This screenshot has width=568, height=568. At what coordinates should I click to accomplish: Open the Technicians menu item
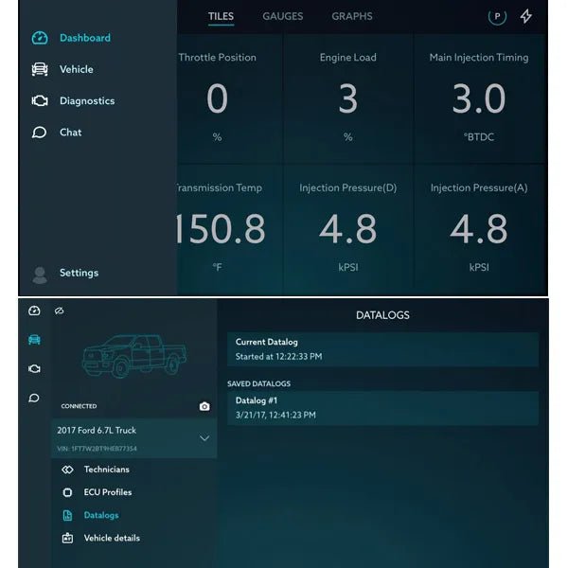point(106,470)
